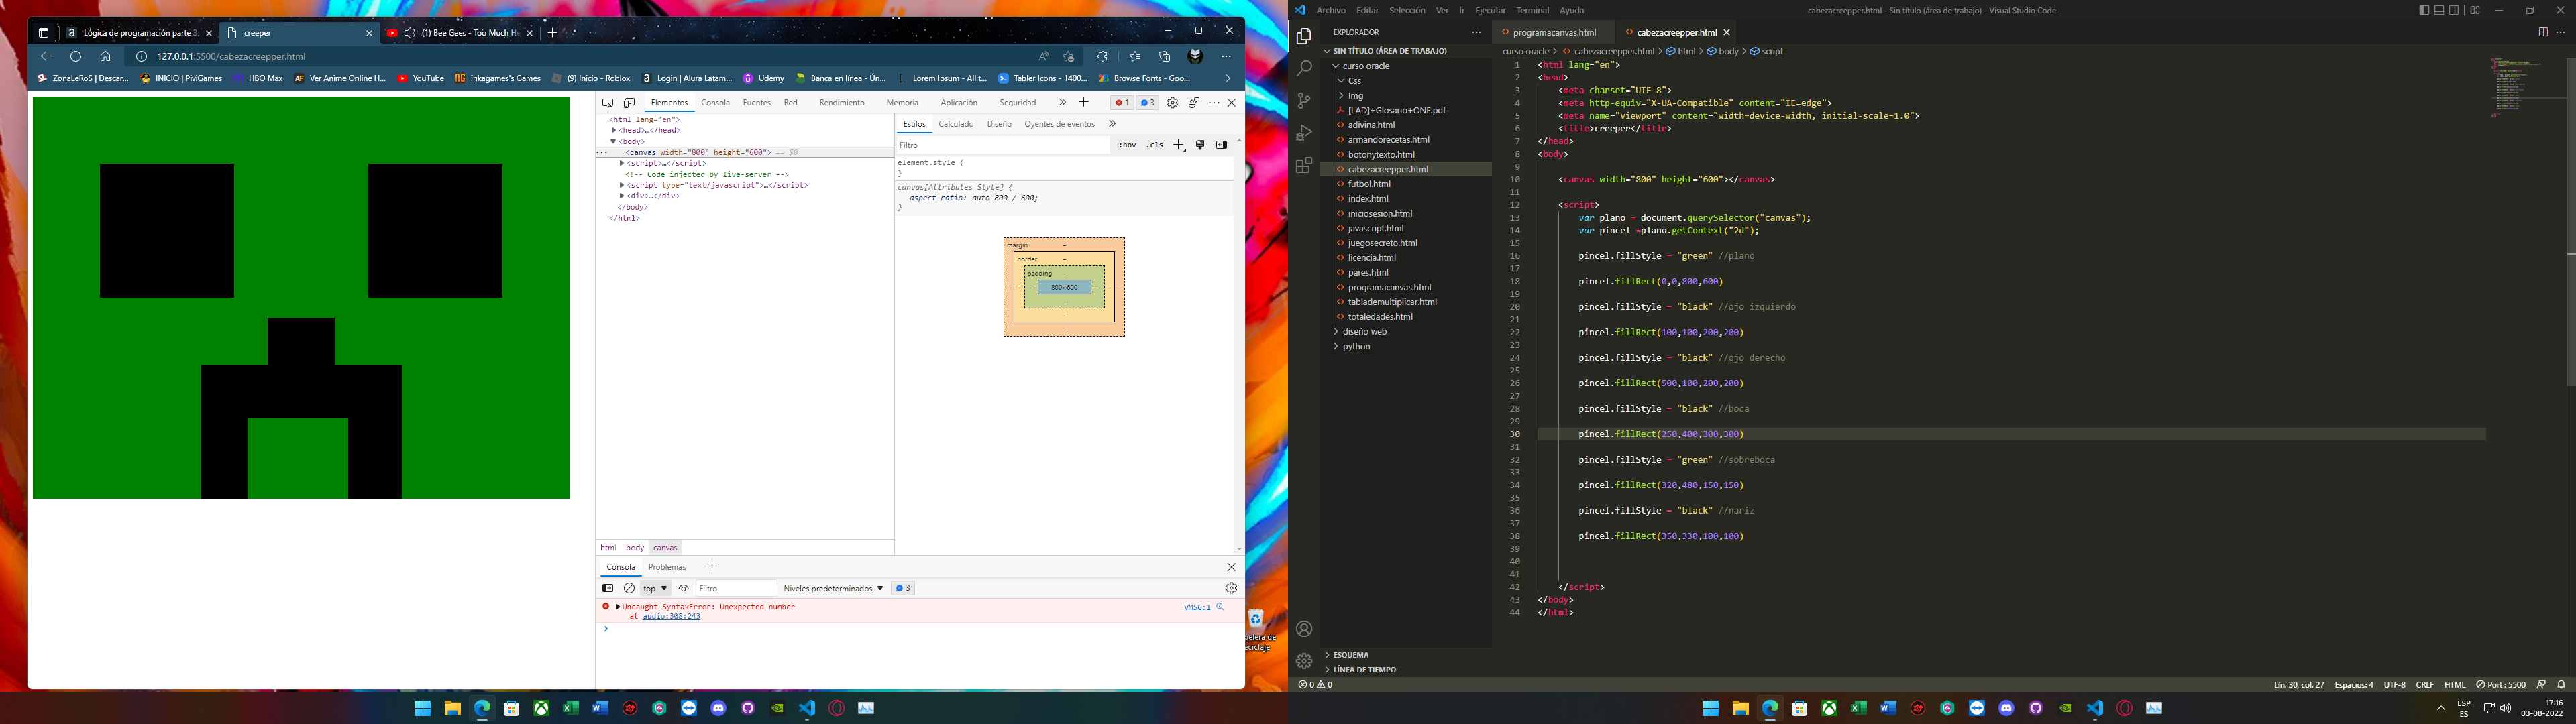Click the DevTools inspect element picker icon
The width and height of the screenshot is (2576, 724).
[607, 102]
